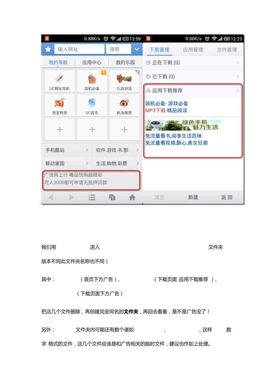Tap the alarm icon in left status bar

[x=106, y=39]
